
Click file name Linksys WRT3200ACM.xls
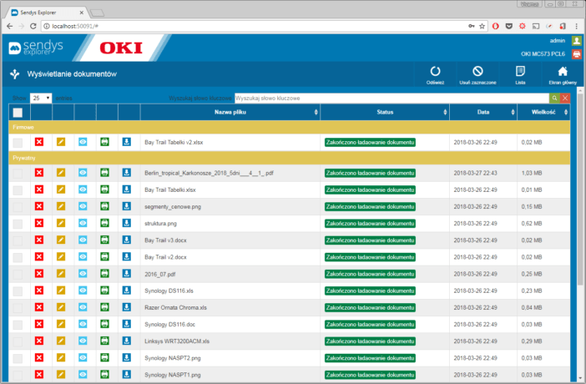(x=177, y=341)
